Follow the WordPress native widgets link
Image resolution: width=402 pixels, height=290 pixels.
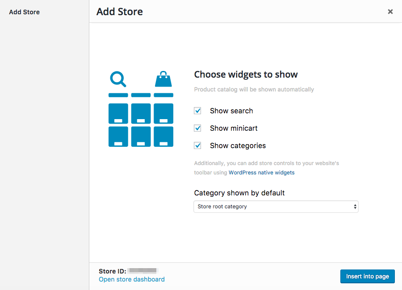click(x=261, y=173)
